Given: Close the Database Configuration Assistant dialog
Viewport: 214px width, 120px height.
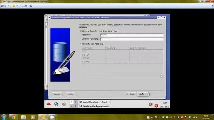Looking at the screenshot, I should click(x=165, y=17).
